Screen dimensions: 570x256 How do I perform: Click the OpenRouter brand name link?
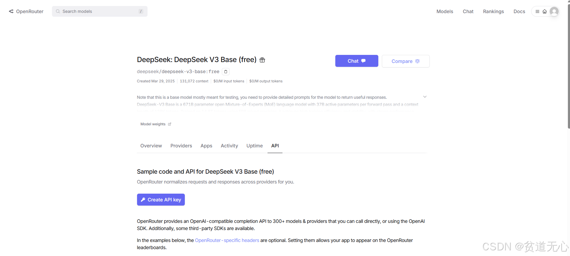[x=30, y=11]
